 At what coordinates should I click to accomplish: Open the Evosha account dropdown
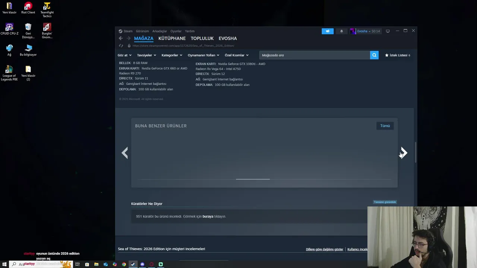pyautogui.click(x=364, y=31)
